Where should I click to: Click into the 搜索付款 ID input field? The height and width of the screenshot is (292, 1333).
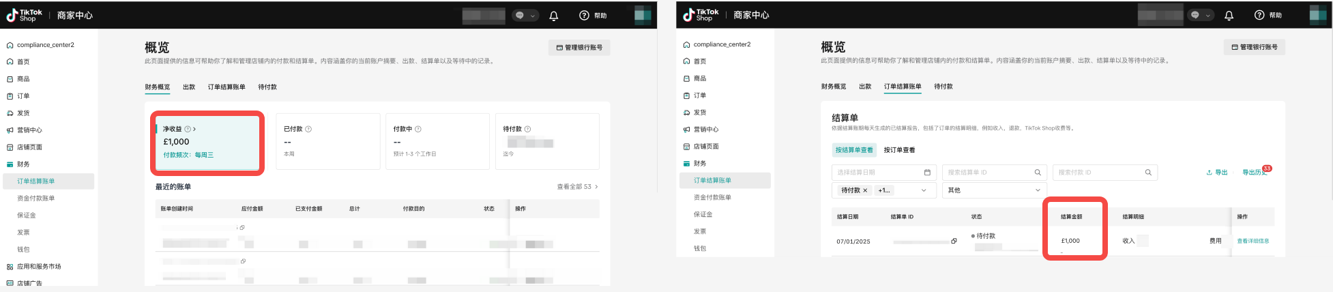click(1097, 173)
